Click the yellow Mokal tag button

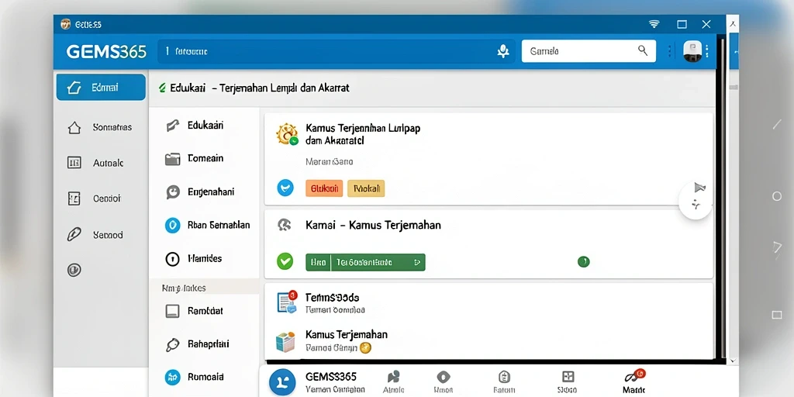[x=366, y=188]
